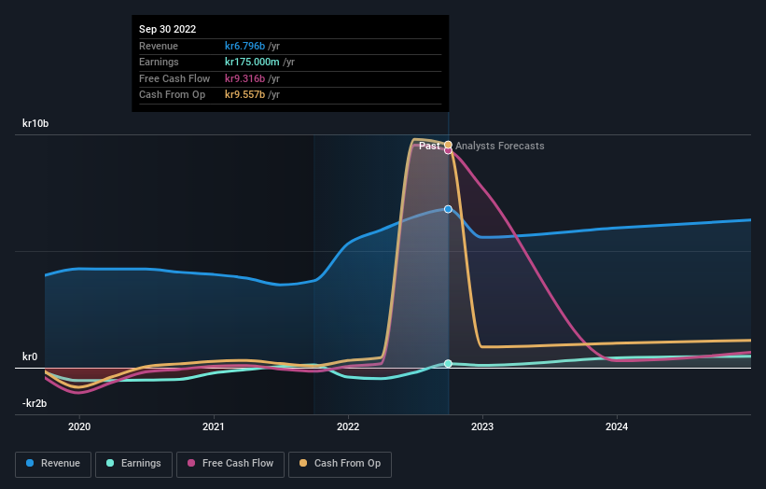
Task: Click the blue Revenue legend dot
Action: [x=30, y=463]
